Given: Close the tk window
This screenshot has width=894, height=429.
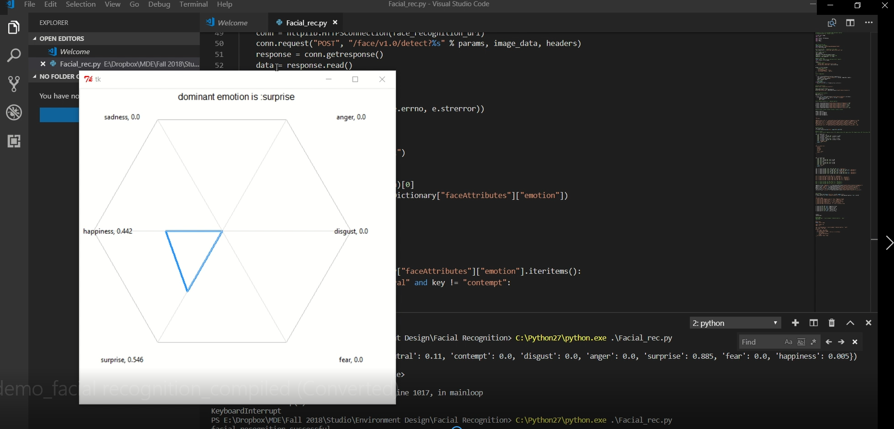Looking at the screenshot, I should [382, 79].
